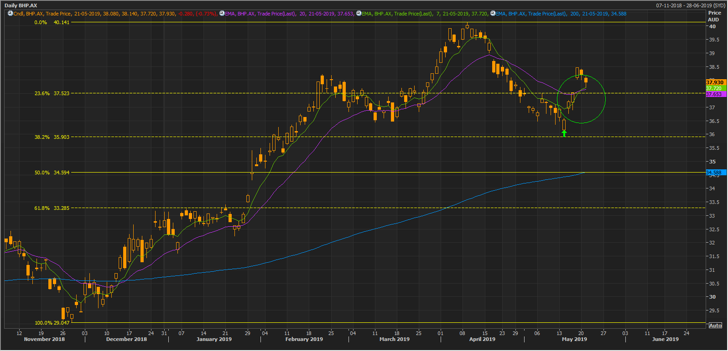Click the March 2019 month label
Viewport: 728px width, 351px height.
click(x=395, y=339)
